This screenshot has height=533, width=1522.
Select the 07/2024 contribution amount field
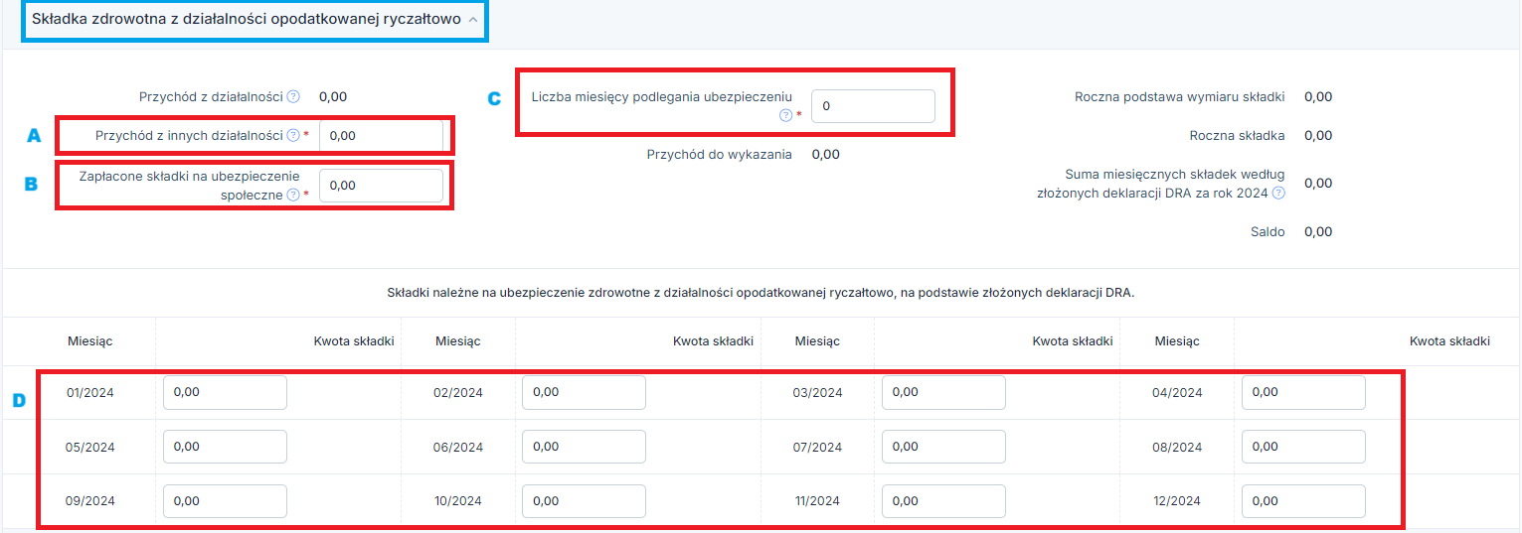point(943,447)
